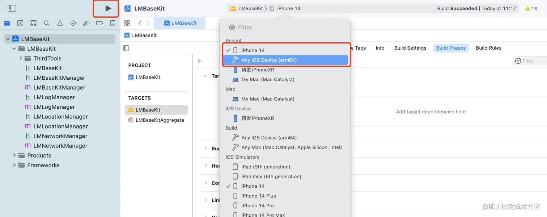Select the LMBaseKit editor tab
The width and height of the screenshot is (547, 217).
180,23
